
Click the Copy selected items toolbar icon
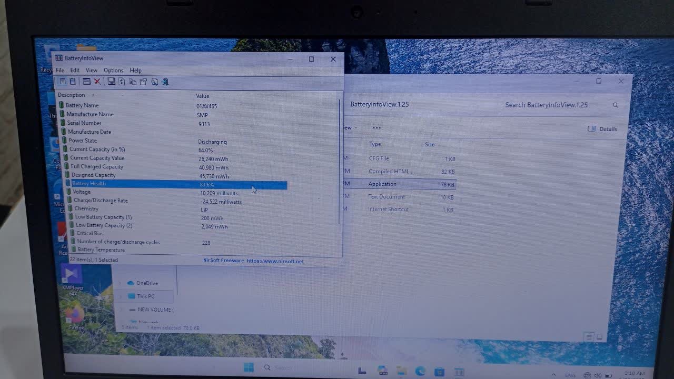click(x=133, y=82)
